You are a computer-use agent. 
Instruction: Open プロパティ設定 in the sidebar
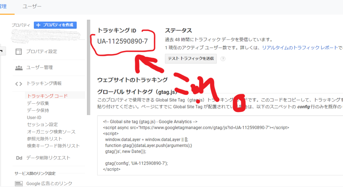(x=42, y=52)
